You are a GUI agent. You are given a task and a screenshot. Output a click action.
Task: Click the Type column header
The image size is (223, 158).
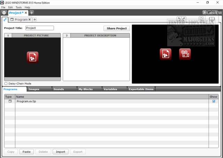click(10, 97)
